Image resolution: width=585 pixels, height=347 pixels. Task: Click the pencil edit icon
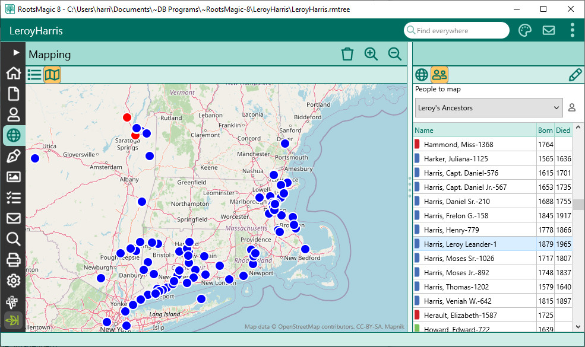click(x=575, y=75)
